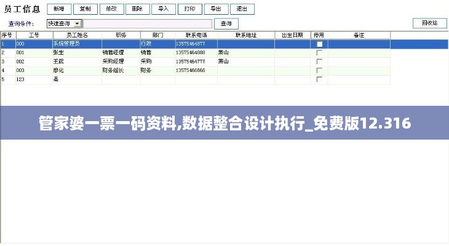
Task: Select employee ID 003 cell
Action: click(x=34, y=71)
